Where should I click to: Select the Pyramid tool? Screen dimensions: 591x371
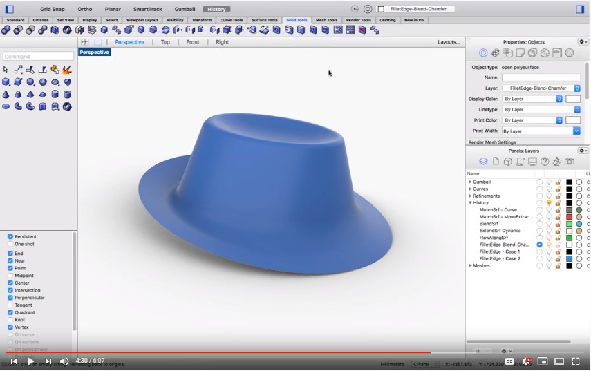click(30, 94)
